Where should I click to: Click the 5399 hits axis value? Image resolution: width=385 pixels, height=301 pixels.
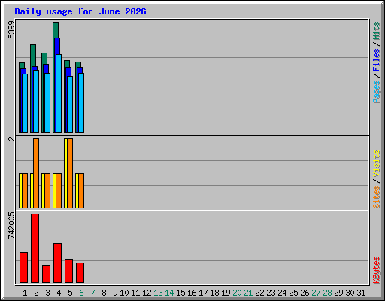pos(11,30)
